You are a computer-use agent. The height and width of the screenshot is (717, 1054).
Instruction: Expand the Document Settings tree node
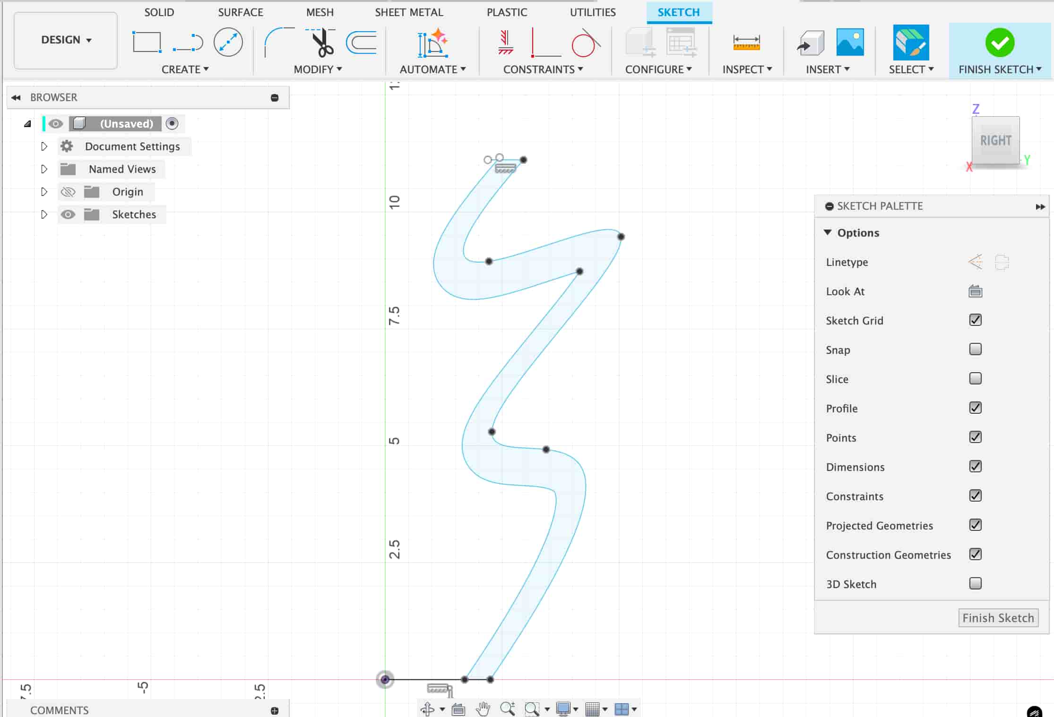click(44, 146)
